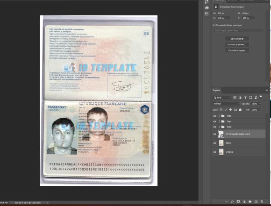Hide the Original layer eye icon
This screenshot has width=271, height=206.
[214, 152]
